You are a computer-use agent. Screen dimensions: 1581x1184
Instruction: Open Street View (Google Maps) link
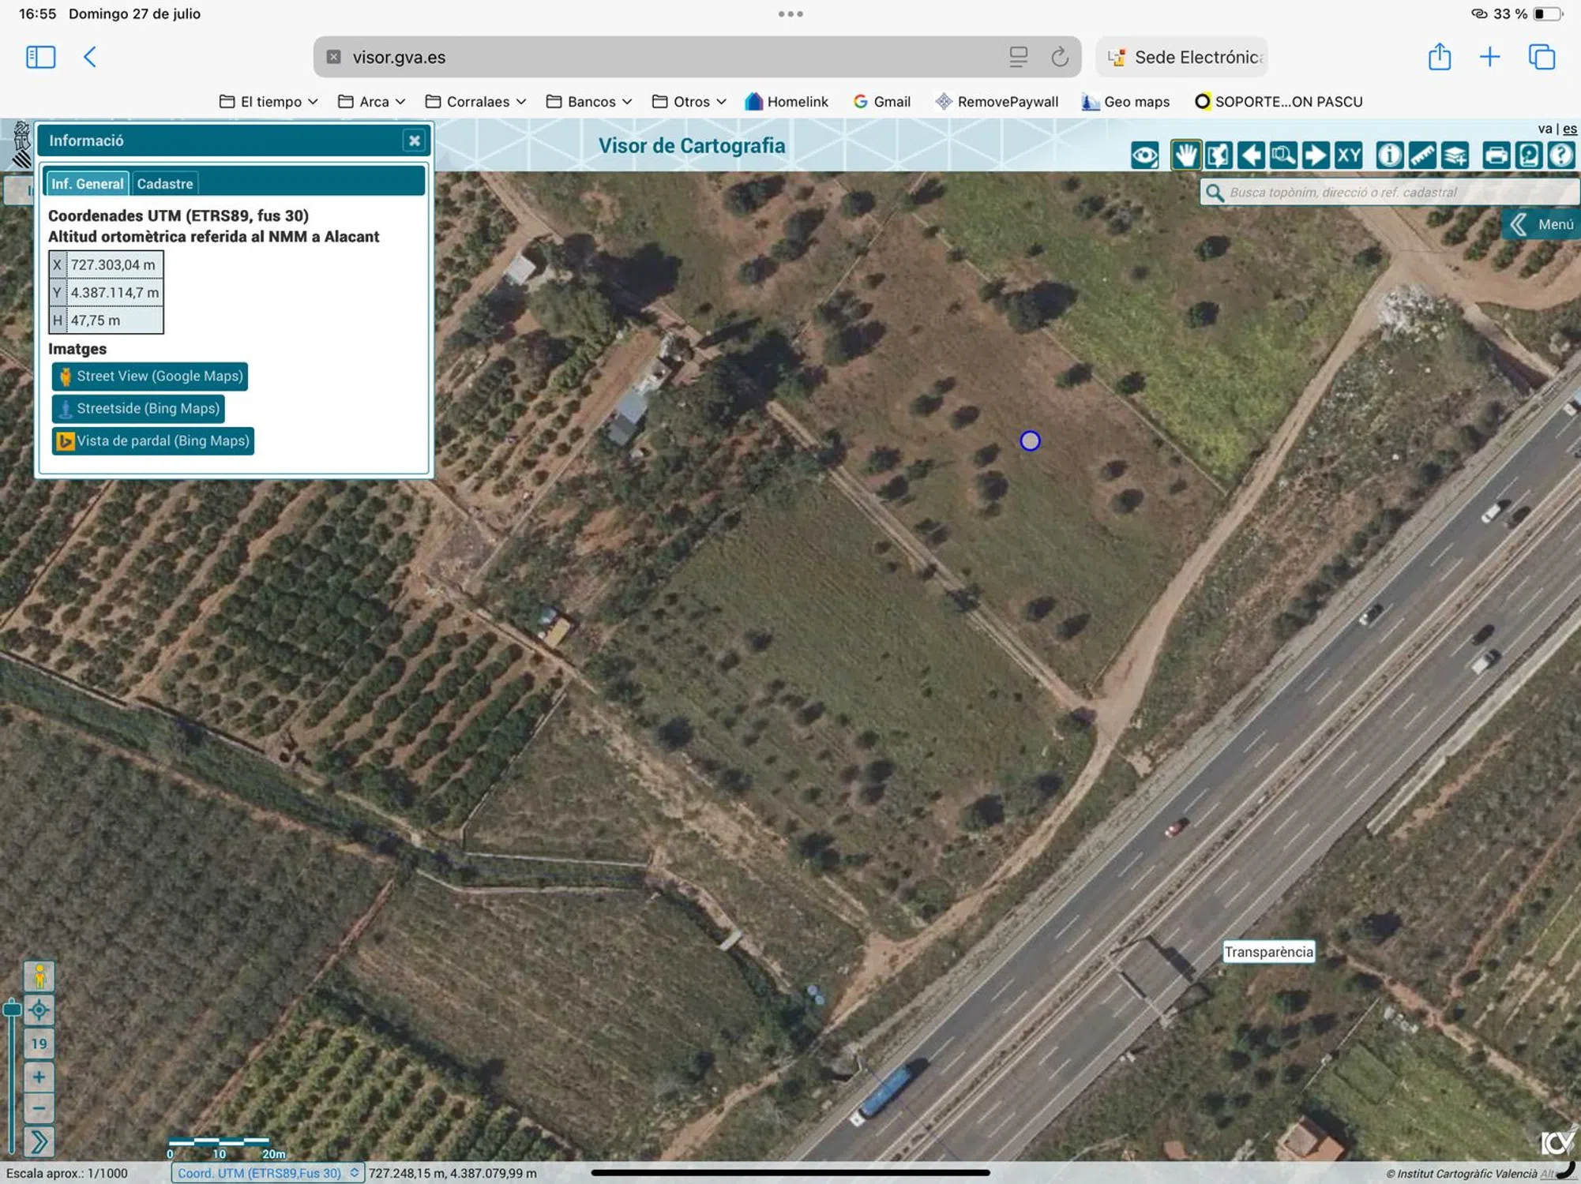point(150,377)
